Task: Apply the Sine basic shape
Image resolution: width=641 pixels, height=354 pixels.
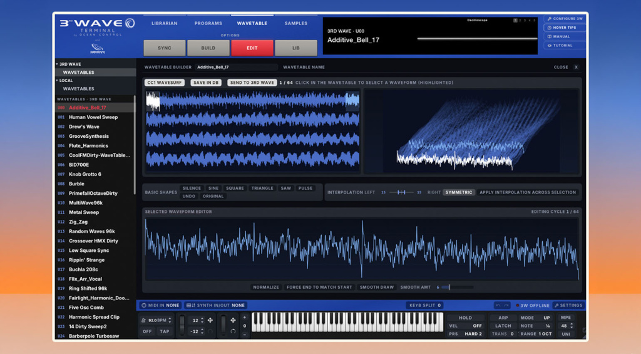Action: 213,188
